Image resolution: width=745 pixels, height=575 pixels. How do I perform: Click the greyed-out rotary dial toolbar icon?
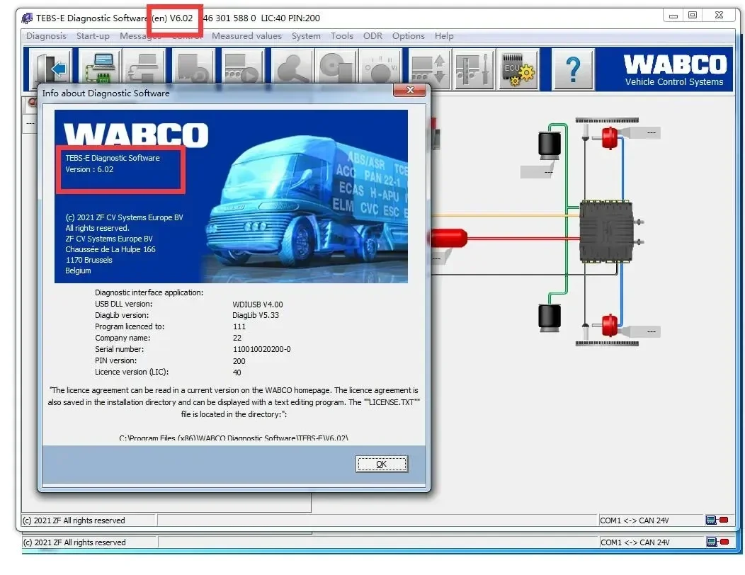[x=380, y=69]
